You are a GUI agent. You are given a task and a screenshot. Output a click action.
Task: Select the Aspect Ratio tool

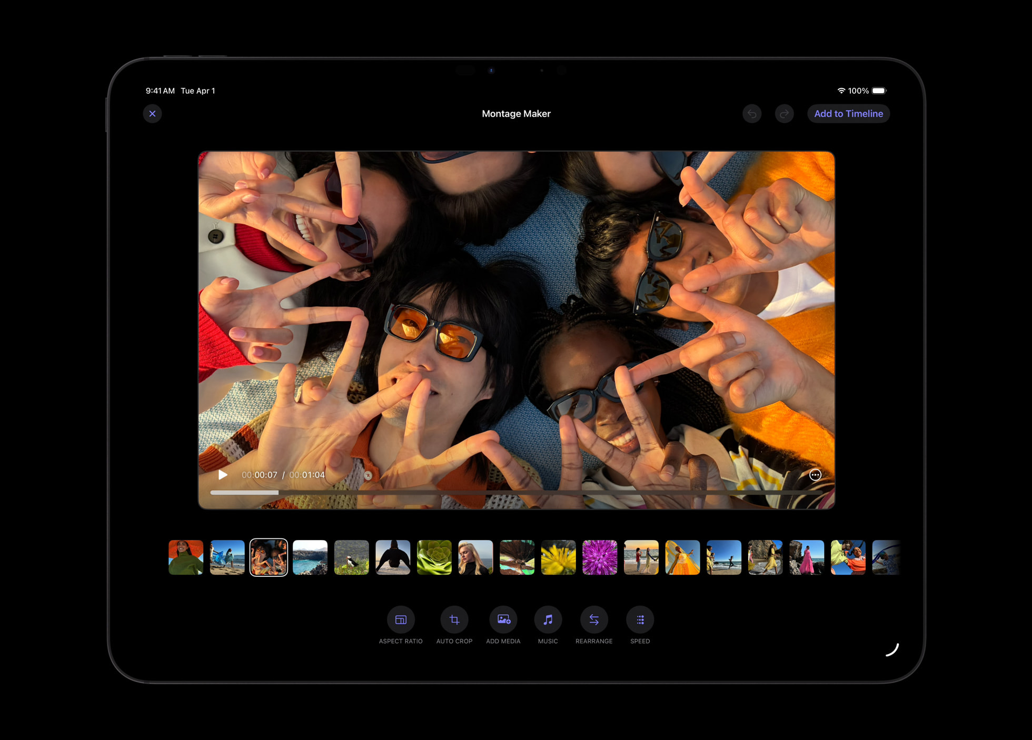401,620
